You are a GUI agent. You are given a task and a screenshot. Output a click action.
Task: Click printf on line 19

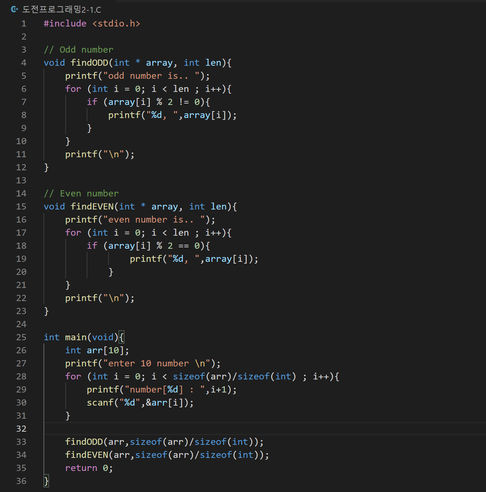click(x=146, y=259)
